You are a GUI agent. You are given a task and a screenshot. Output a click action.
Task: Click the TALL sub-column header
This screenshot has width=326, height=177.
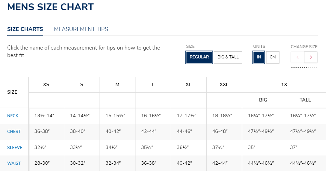[x=305, y=100]
